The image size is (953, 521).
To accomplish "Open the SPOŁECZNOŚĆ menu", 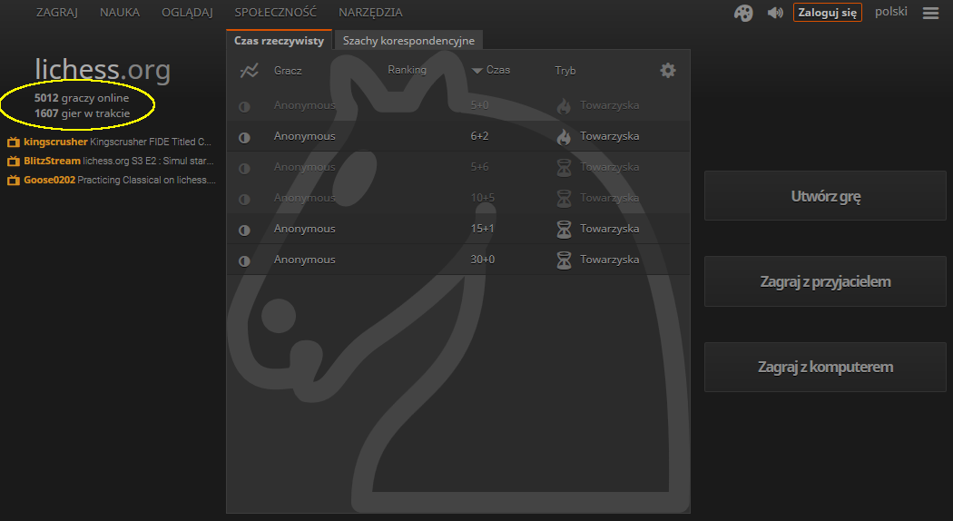I will tap(276, 12).
